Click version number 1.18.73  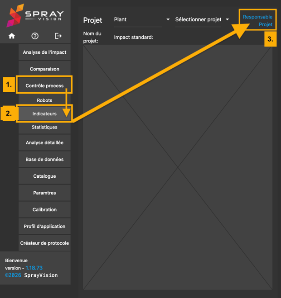(34, 268)
